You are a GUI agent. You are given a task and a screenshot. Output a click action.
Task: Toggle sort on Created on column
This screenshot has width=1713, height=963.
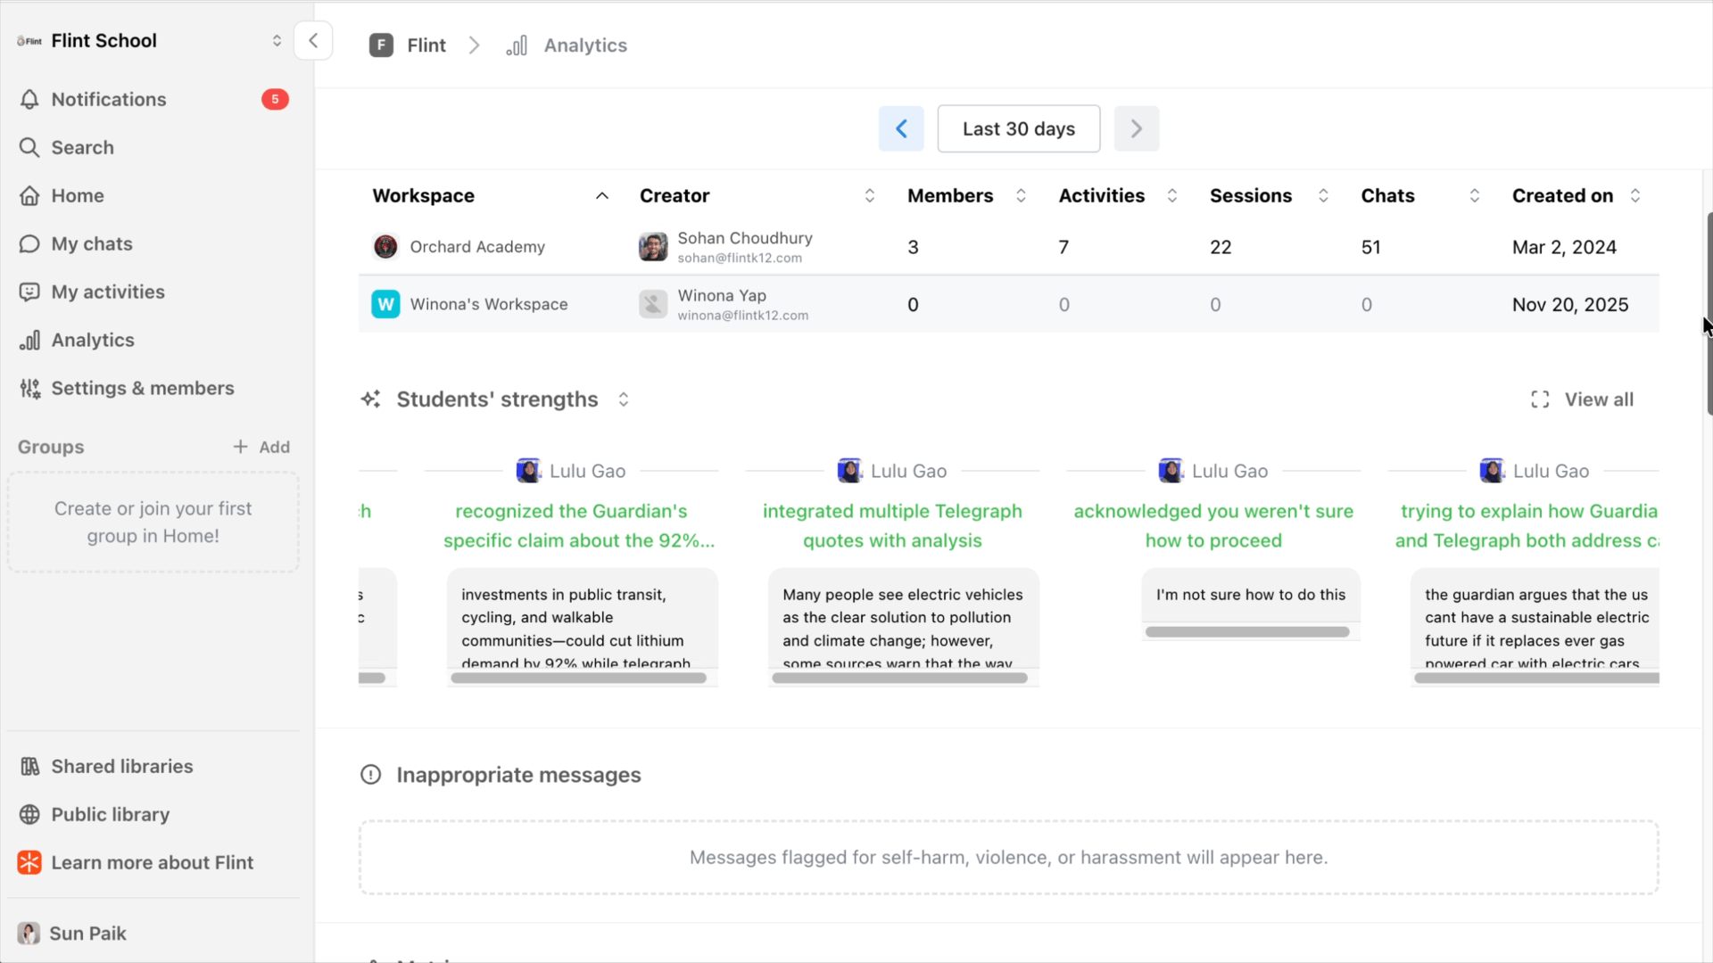[x=1634, y=196]
